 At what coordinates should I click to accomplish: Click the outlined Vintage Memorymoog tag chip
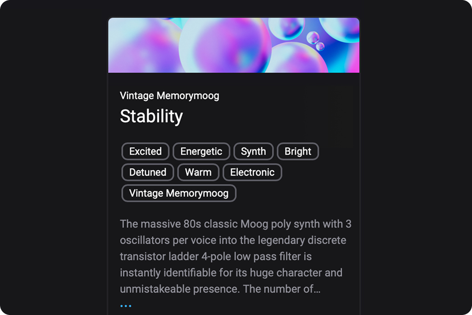[179, 193]
